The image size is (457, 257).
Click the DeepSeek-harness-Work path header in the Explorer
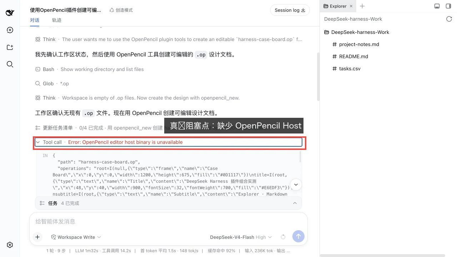(x=353, y=19)
